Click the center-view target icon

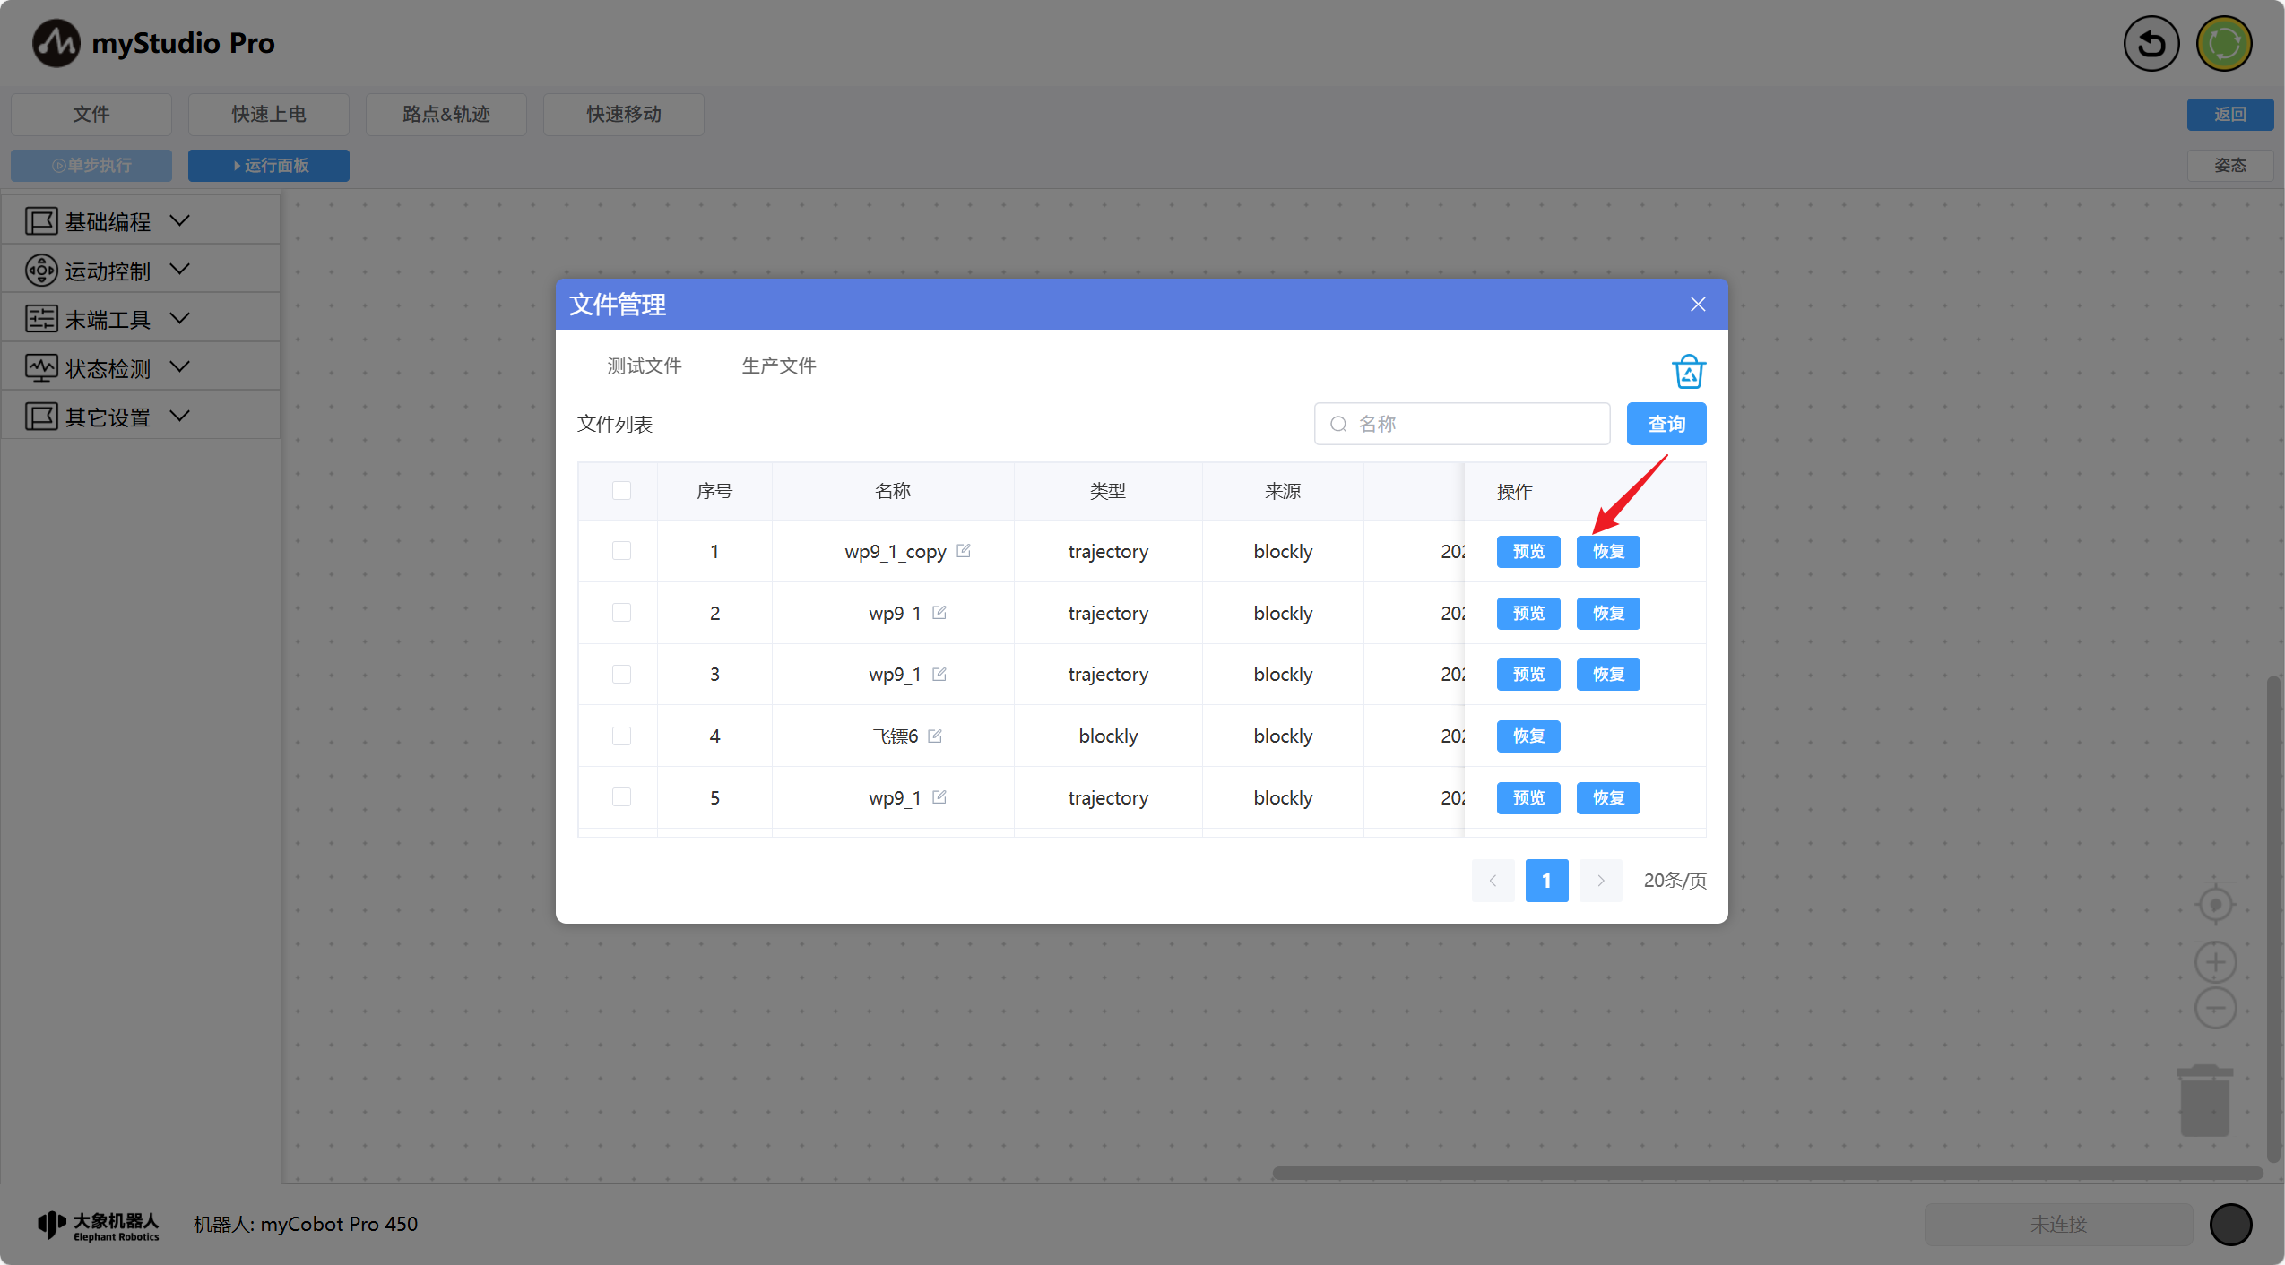2215,904
